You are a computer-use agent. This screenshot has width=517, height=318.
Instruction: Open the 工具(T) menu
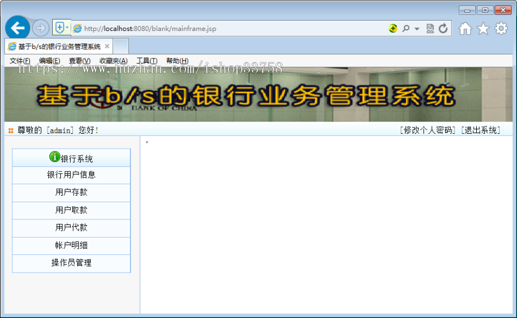(146, 61)
